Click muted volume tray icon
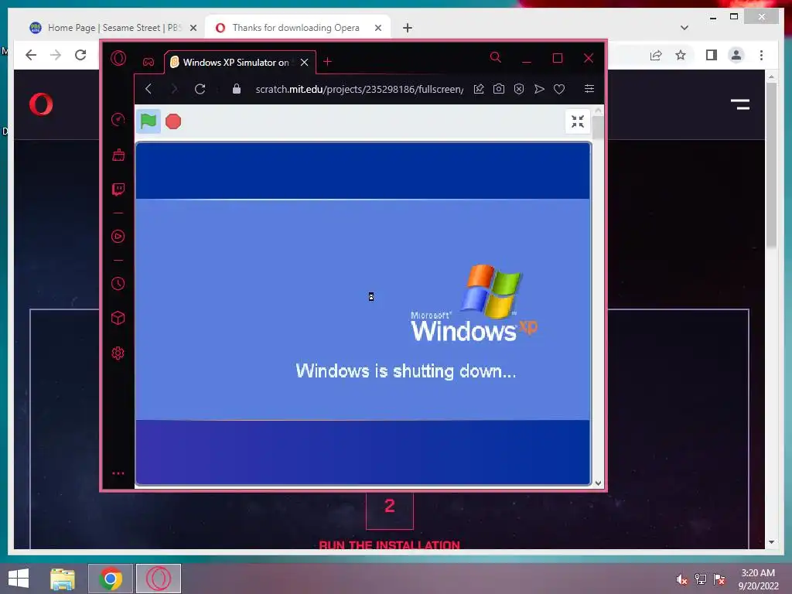Viewport: 792px width, 594px height. 682,579
